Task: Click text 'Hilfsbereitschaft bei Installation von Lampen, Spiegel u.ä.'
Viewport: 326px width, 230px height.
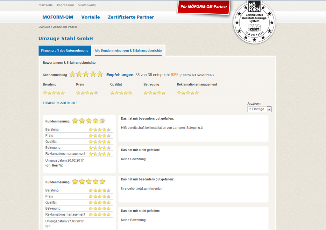Action: coord(162,128)
